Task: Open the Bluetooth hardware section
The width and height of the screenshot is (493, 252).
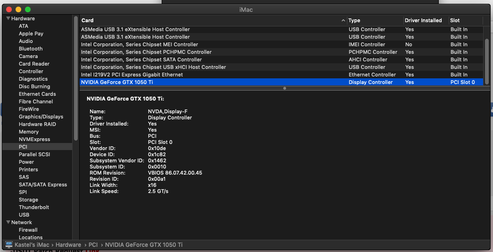Action: coord(31,49)
